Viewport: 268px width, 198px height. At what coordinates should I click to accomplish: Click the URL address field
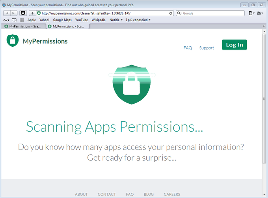pyautogui.click(x=105, y=13)
